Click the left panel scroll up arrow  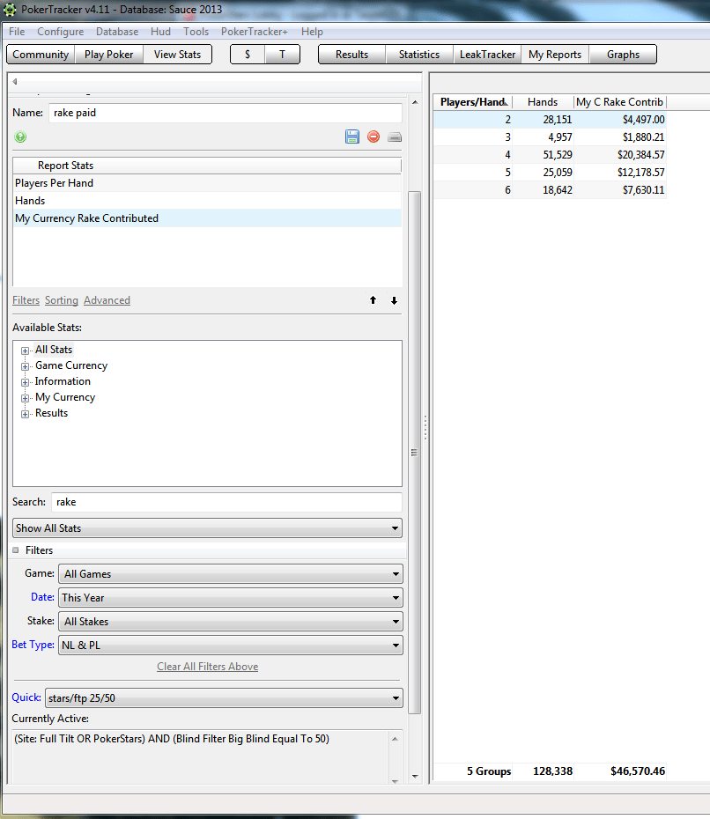[x=415, y=102]
